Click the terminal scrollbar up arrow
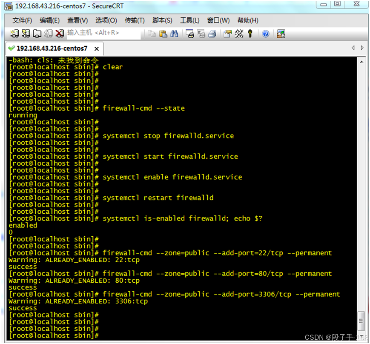 coord(361,62)
